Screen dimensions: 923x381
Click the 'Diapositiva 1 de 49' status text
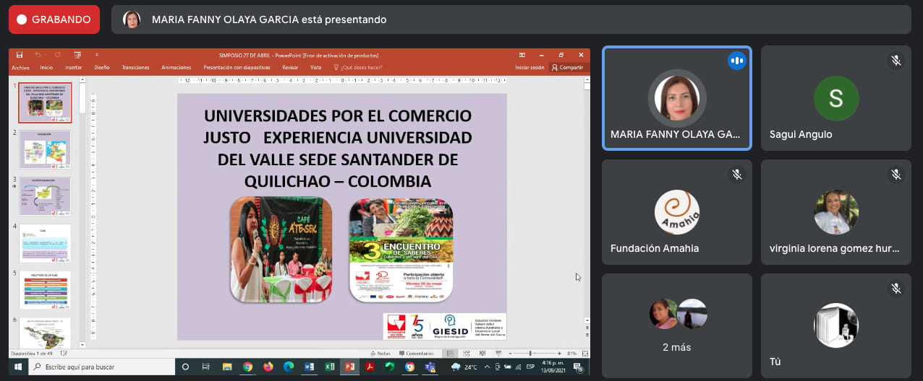(x=33, y=354)
